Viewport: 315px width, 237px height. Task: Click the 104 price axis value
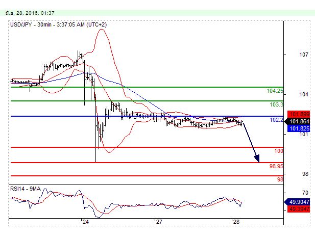304,94
